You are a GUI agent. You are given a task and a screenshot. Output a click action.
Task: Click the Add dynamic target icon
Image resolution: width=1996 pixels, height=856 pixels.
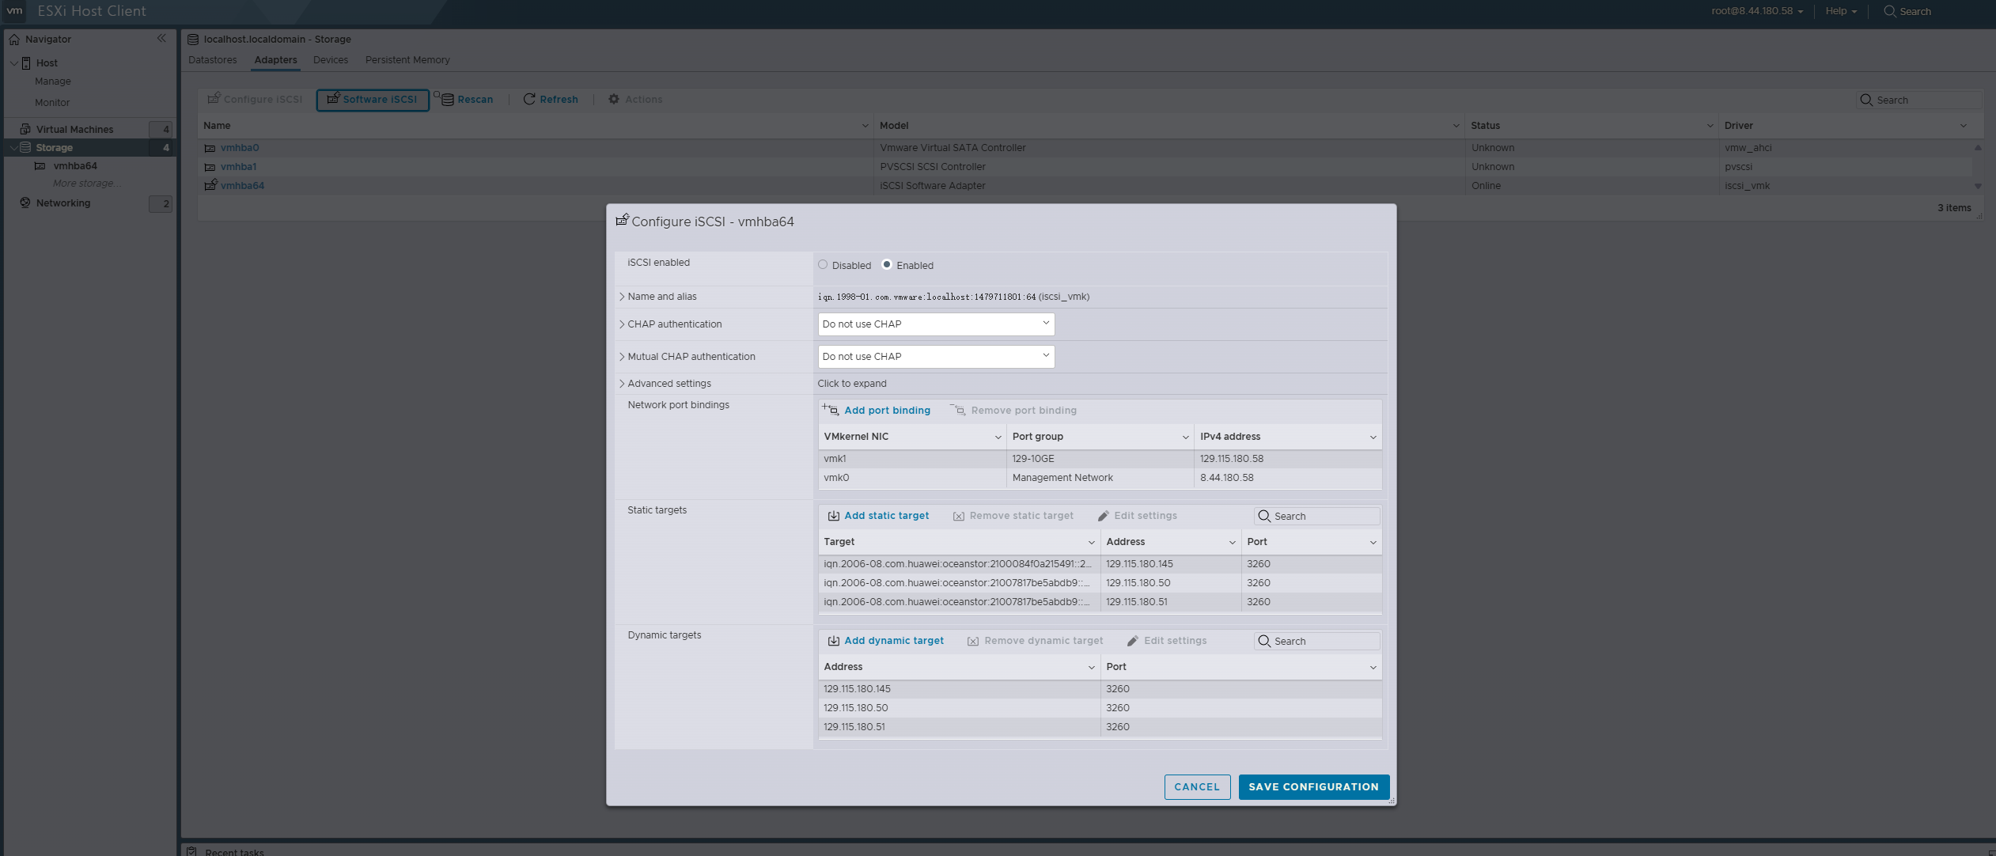pyautogui.click(x=834, y=641)
